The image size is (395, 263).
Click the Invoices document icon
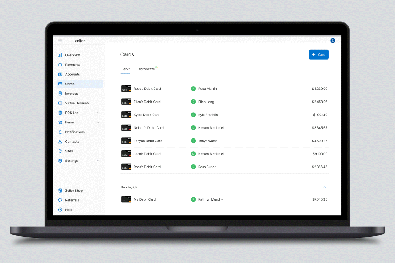(60, 94)
